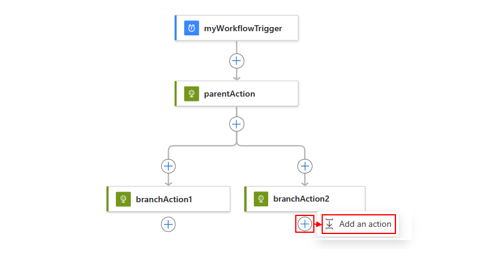Click the plus directly below parentAction
The image size is (480, 258).
pyautogui.click(x=236, y=124)
